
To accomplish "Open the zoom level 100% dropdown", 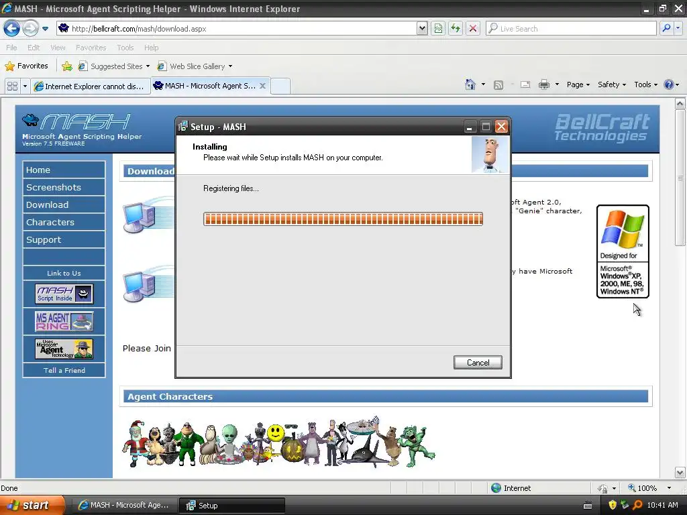I will point(669,488).
